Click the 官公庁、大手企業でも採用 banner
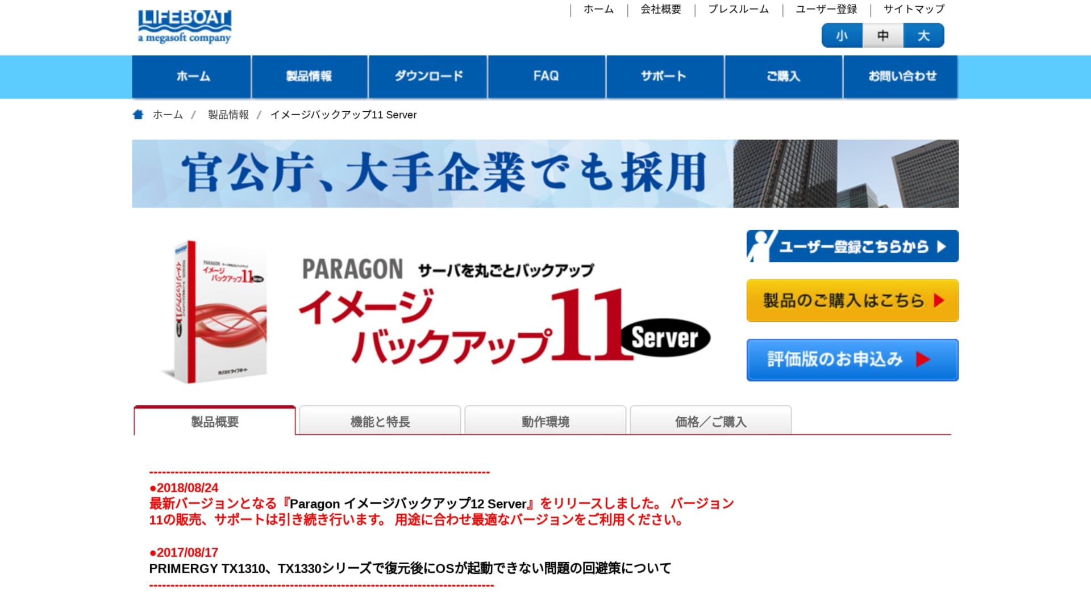 [545, 174]
